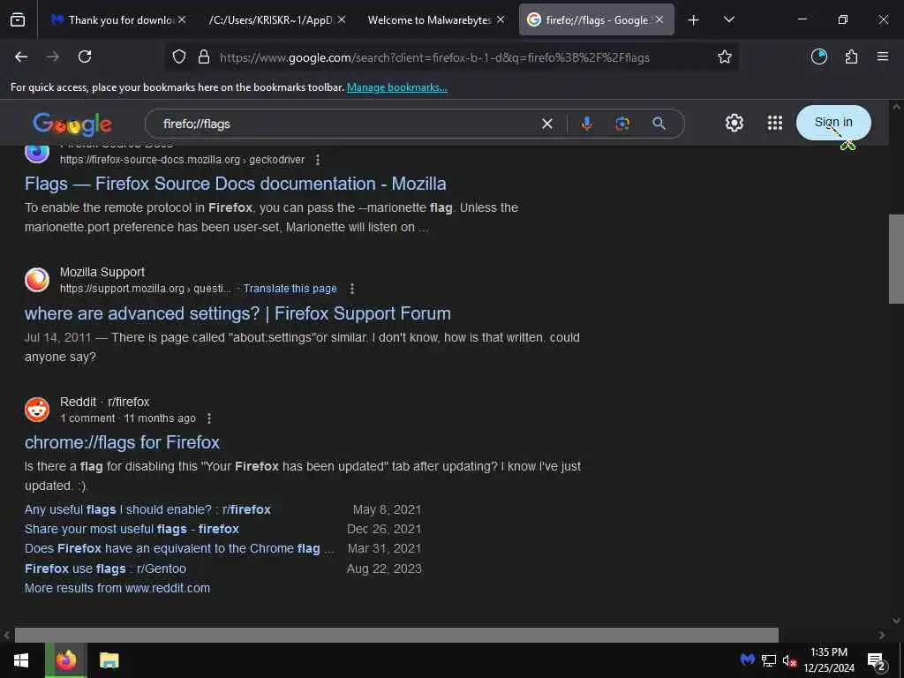Open Malwarebytes tray icon
Image resolution: width=904 pixels, height=678 pixels.
tap(748, 659)
